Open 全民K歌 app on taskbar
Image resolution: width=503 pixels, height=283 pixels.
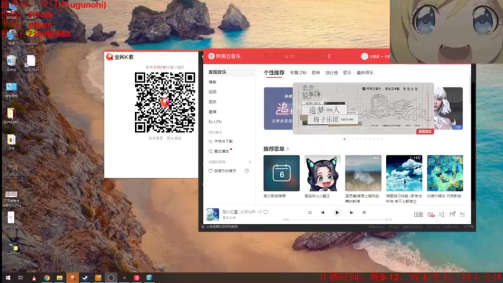[72, 278]
